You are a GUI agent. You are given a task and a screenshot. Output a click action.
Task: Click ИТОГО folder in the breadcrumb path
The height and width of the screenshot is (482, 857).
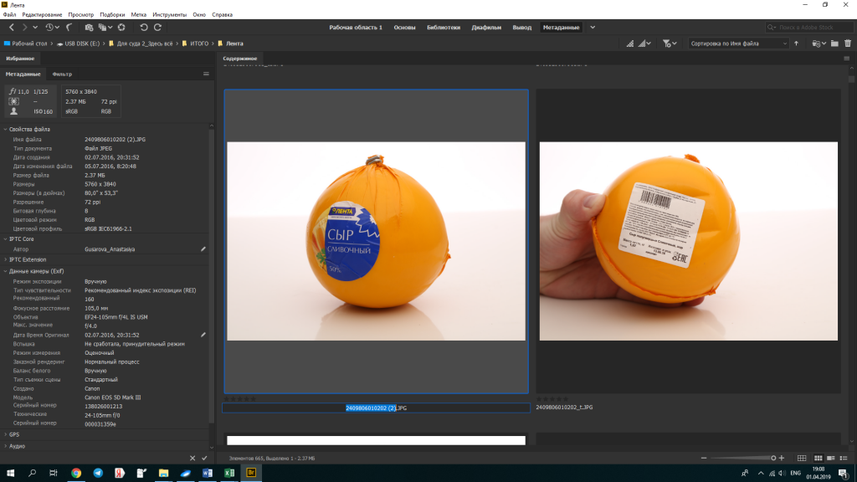pyautogui.click(x=198, y=44)
